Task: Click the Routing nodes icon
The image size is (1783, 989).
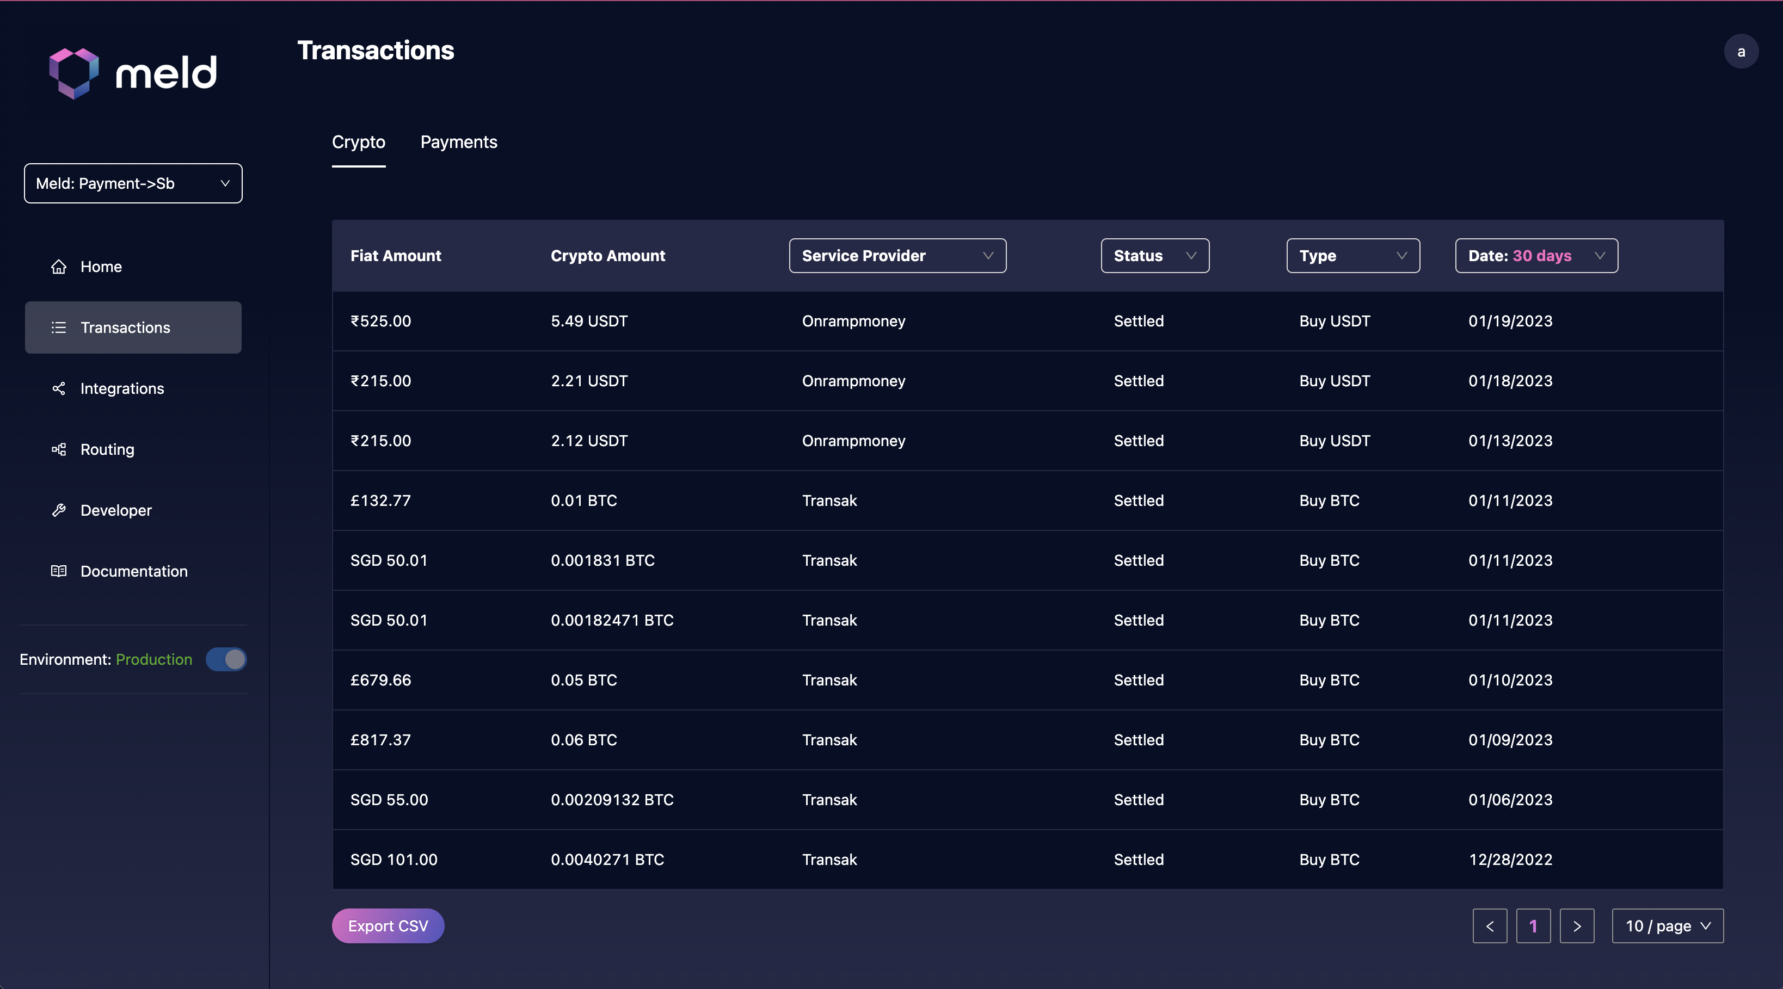Action: [59, 449]
